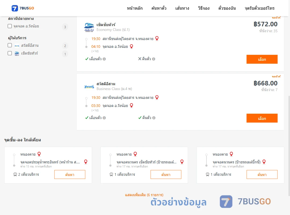The width and height of the screenshot is (290, 215).
Task: Click map pin next to จุดจอดประตูน้ำพระอินทร์ stop
Action: pyautogui.click(x=86, y=162)
